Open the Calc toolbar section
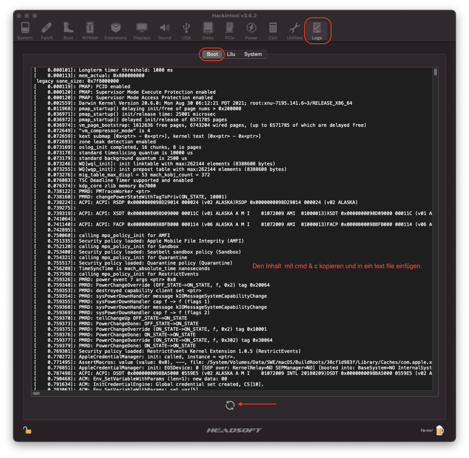 273,31
